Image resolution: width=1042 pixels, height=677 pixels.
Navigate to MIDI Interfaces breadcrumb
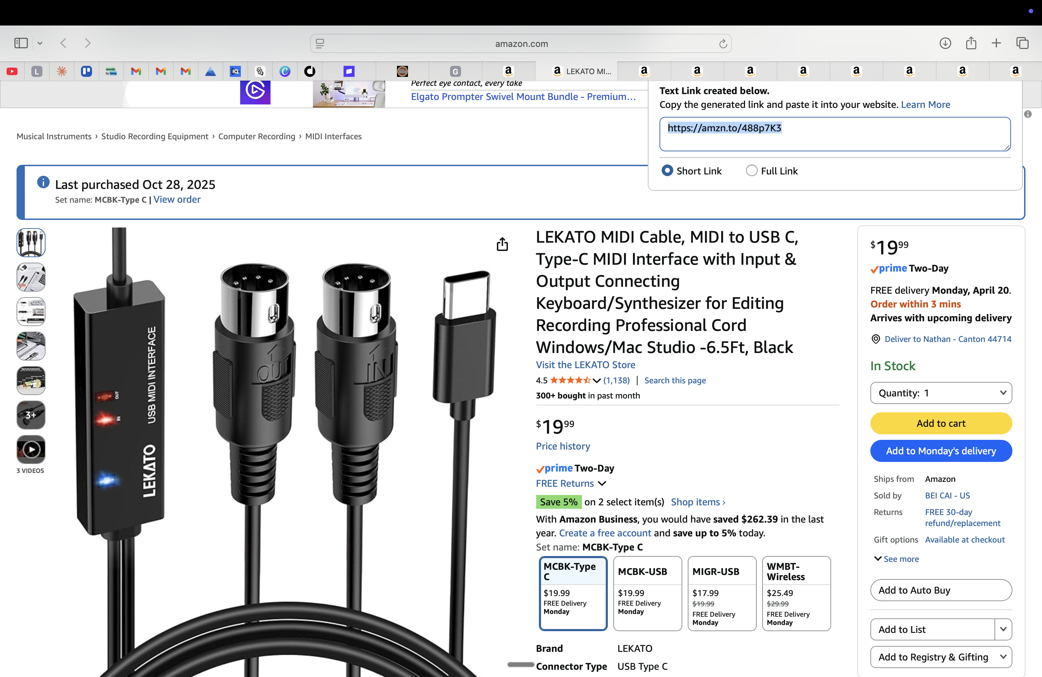333,136
